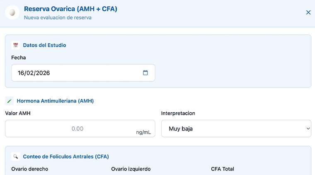Viewport: 315px width, 175px height.
Task: Click the Nueva evaluacion de reserva subtitle
Action: tap(58, 18)
